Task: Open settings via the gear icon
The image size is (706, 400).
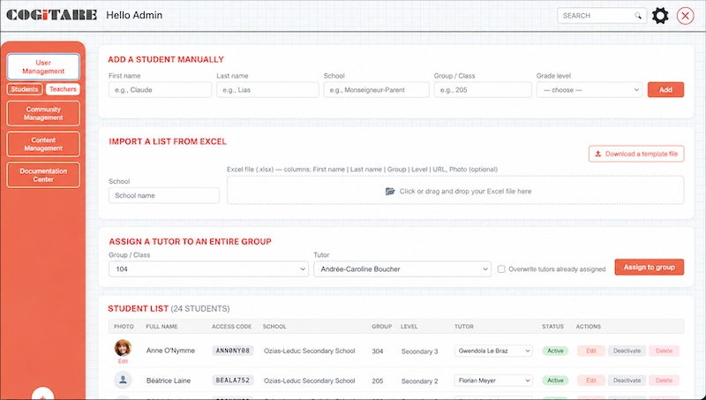Action: [660, 16]
